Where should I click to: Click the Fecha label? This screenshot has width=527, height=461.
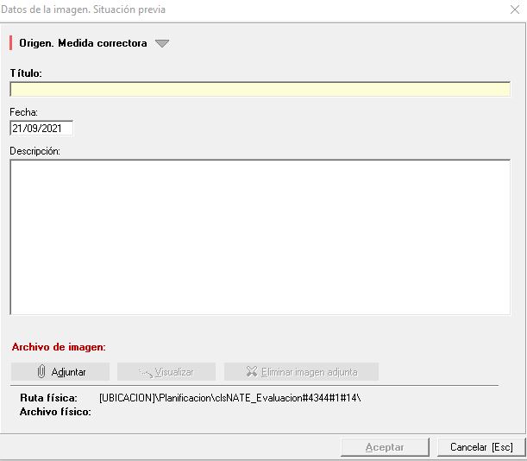[24, 112]
